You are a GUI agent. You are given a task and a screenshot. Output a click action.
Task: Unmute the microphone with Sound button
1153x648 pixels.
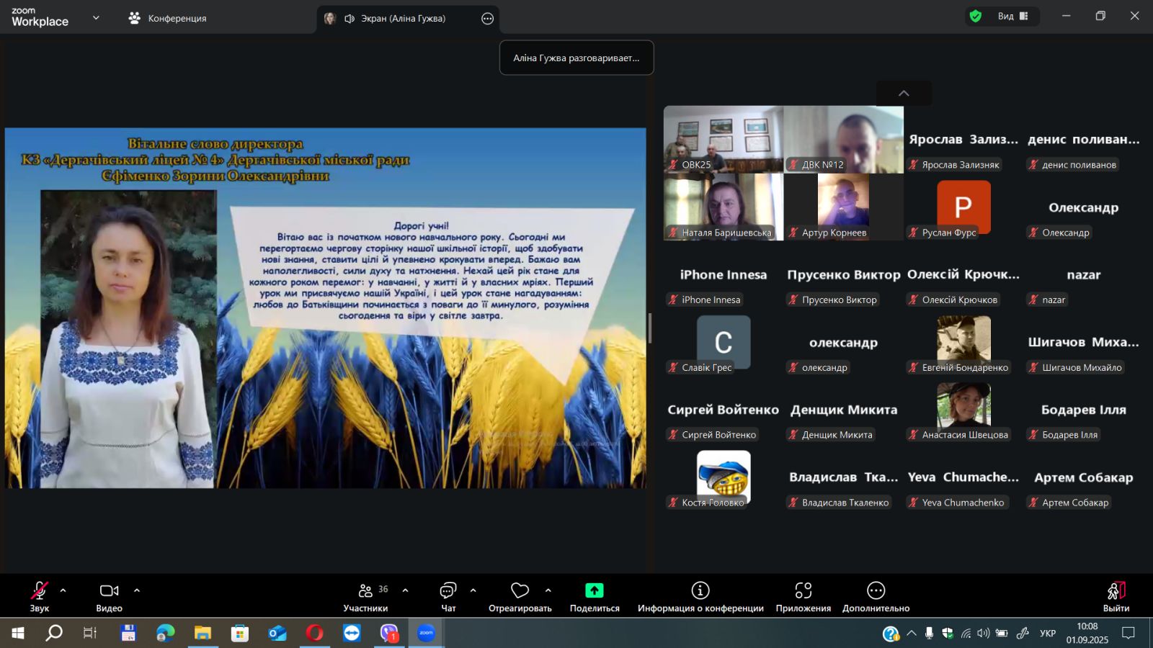pos(39,591)
